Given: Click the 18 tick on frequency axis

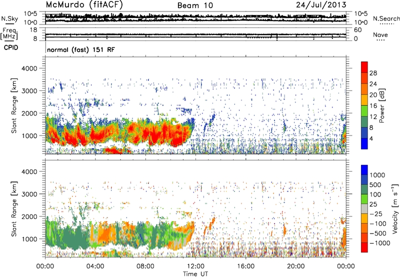Looking at the screenshot, I should coord(33,30).
